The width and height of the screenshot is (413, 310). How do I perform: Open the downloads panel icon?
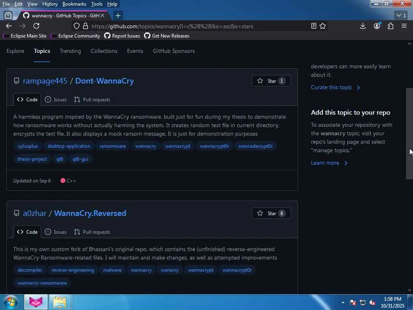coord(363,26)
